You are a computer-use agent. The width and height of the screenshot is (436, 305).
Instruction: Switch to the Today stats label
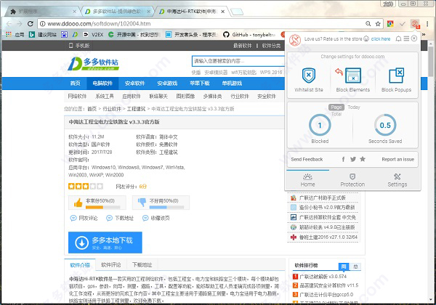tap(354, 107)
